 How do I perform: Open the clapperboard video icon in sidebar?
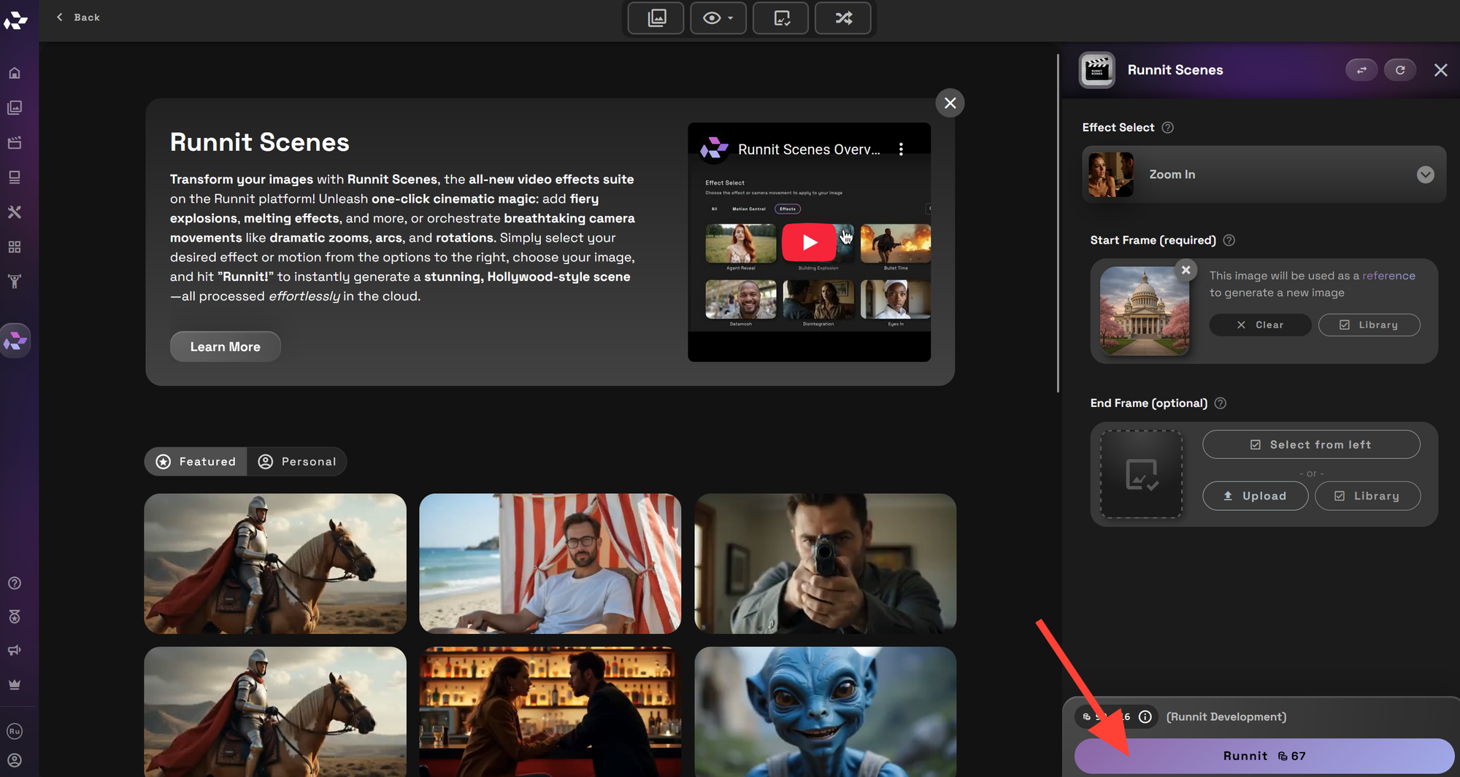pyautogui.click(x=15, y=142)
